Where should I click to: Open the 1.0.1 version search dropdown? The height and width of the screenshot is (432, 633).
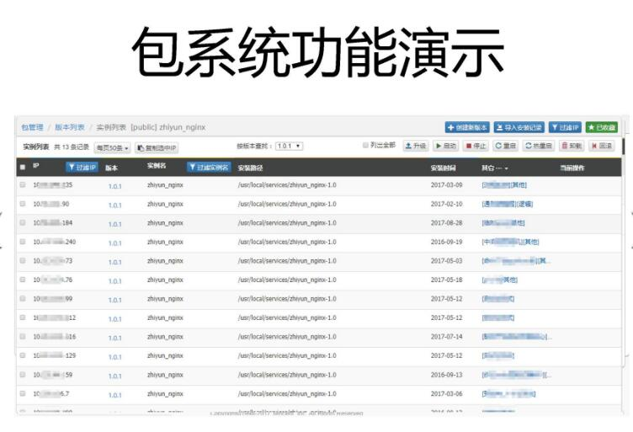(289, 146)
